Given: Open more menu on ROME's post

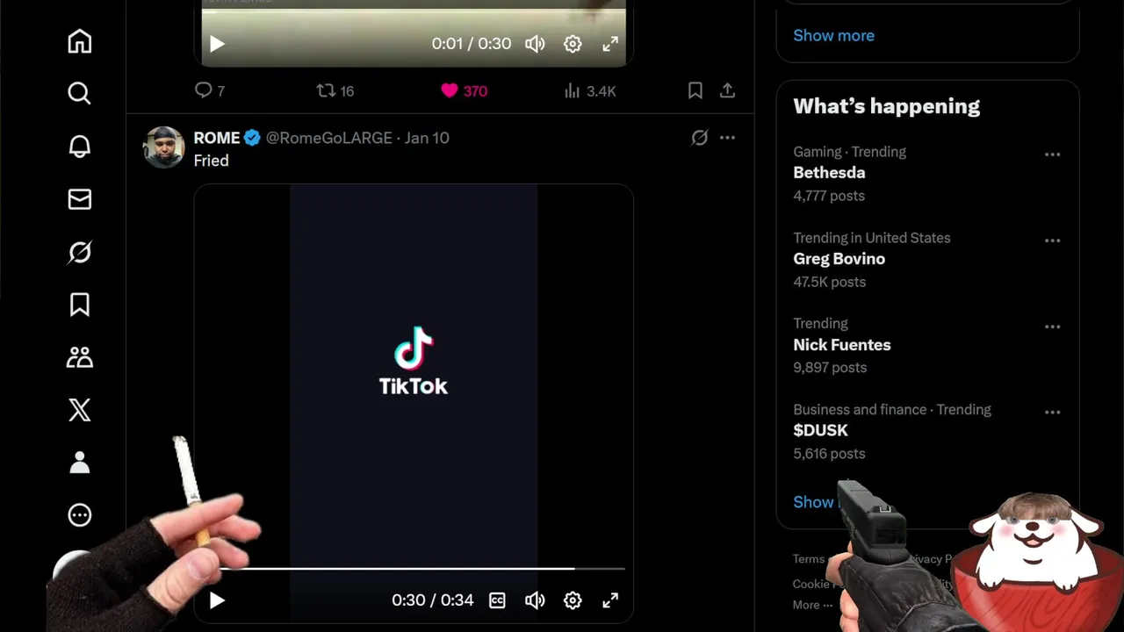Looking at the screenshot, I should click(x=727, y=138).
